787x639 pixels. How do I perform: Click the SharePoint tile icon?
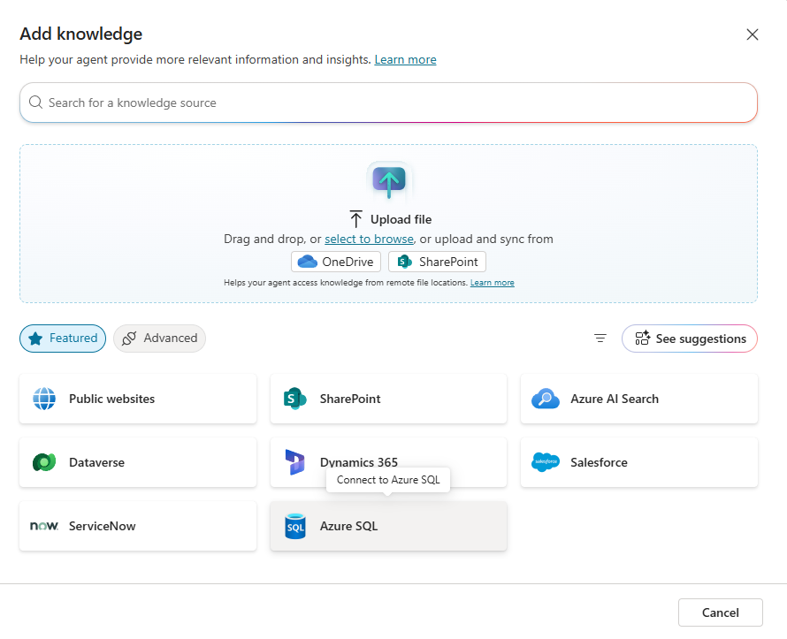[294, 399]
